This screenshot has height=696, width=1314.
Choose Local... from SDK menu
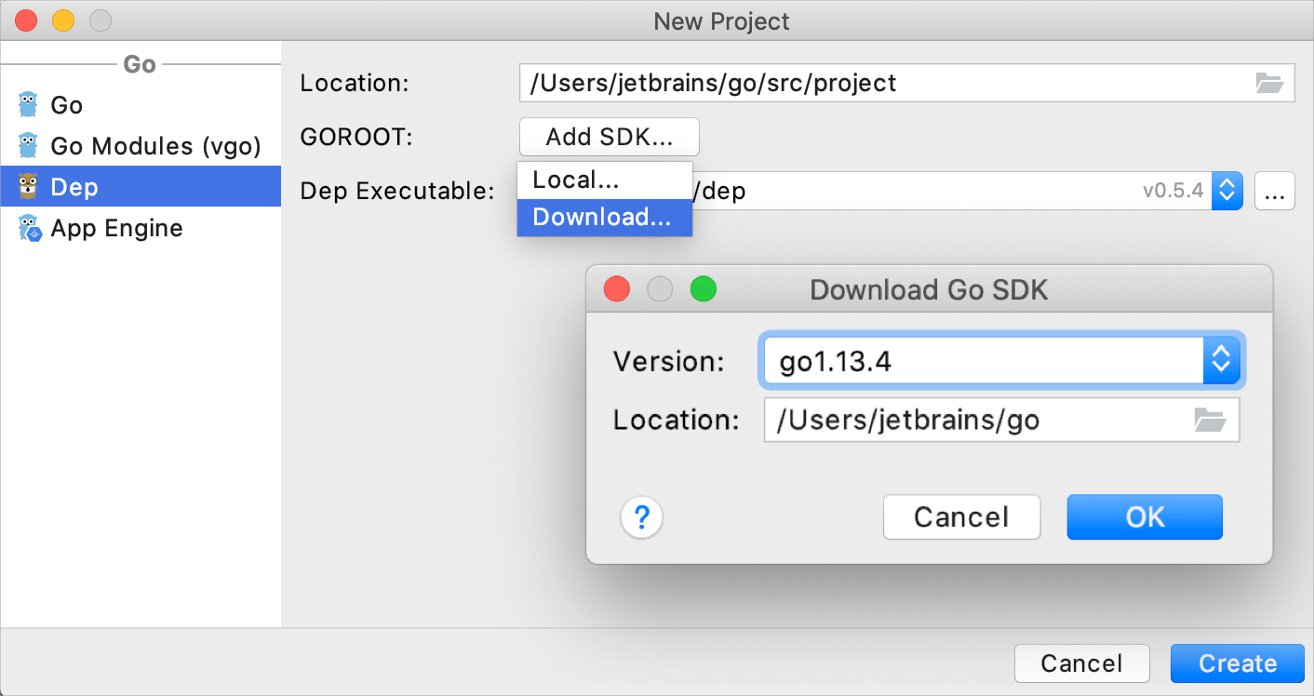(x=605, y=180)
